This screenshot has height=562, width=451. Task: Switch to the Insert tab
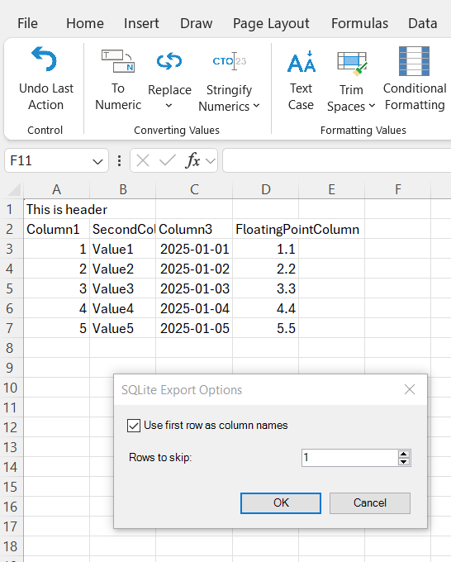click(x=141, y=23)
